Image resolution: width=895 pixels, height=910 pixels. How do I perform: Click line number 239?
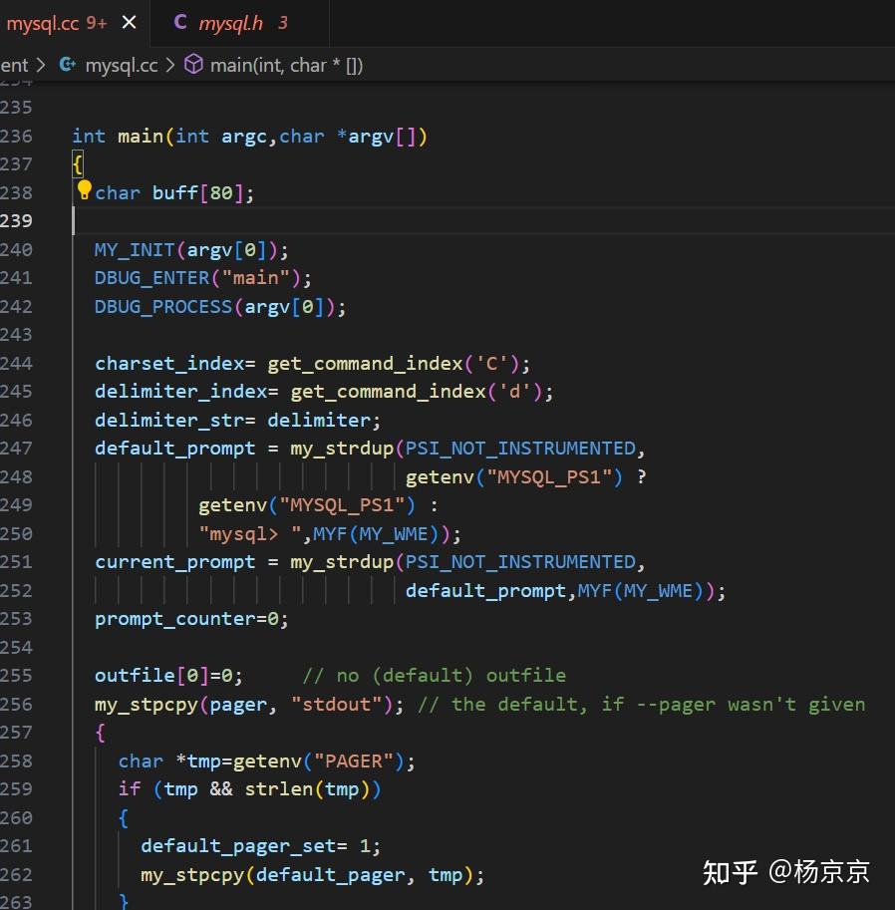point(16,221)
